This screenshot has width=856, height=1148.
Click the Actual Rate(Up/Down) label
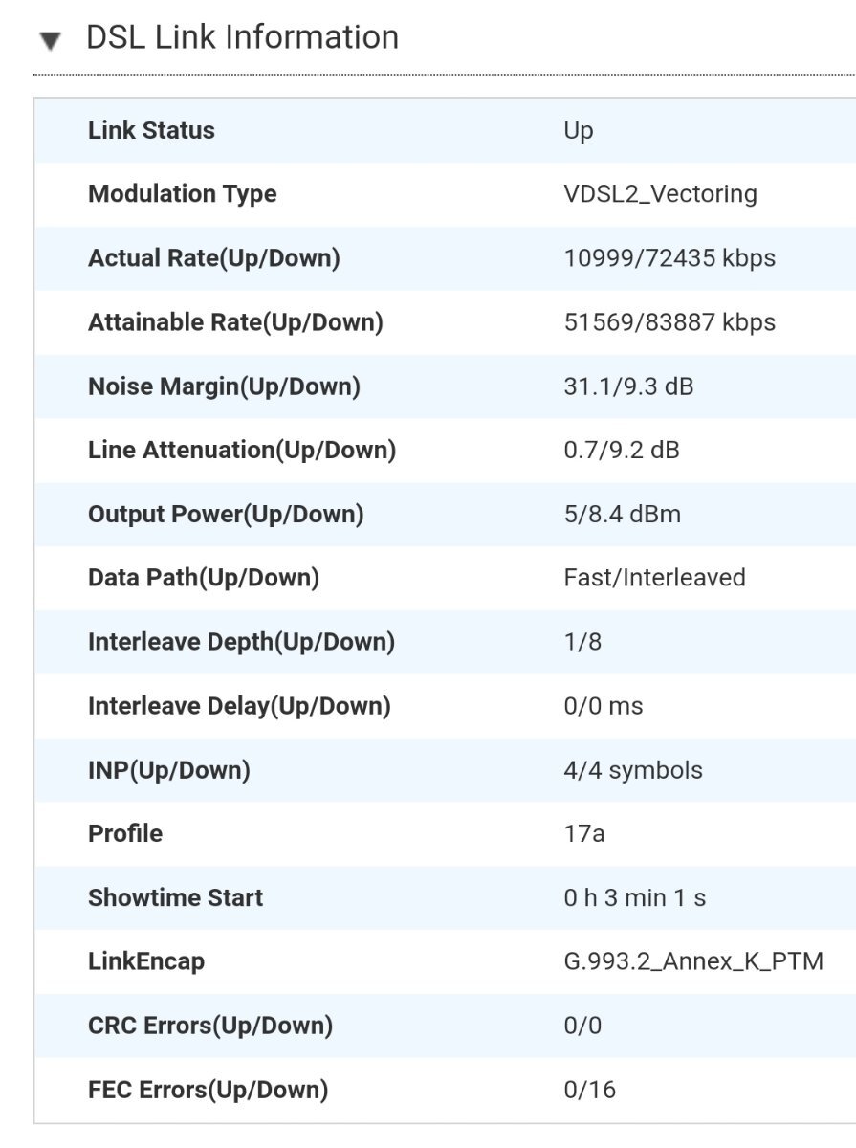click(214, 258)
